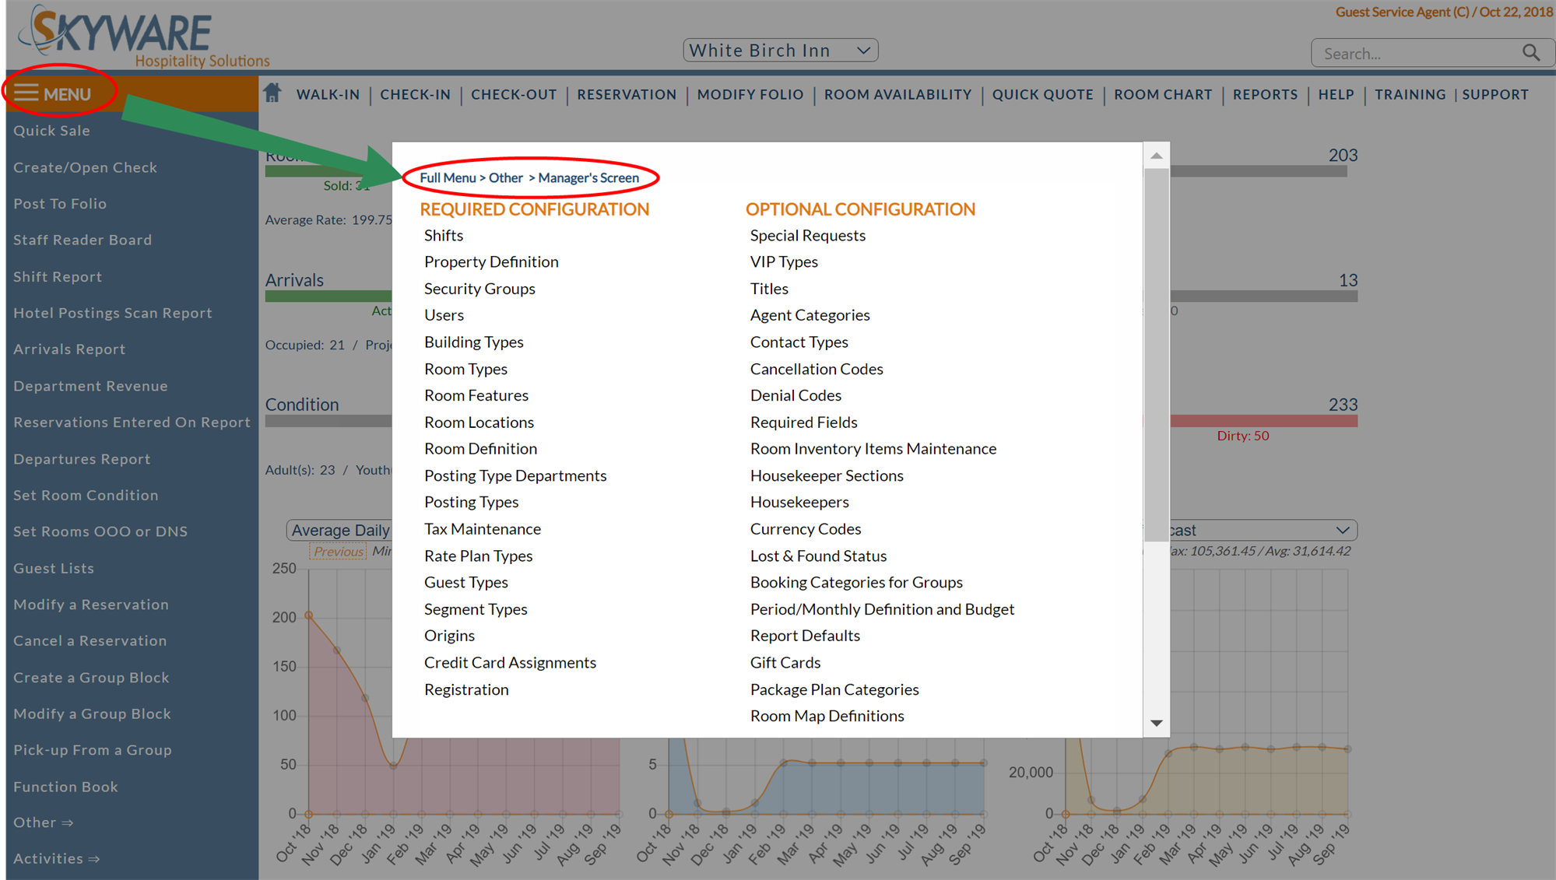The width and height of the screenshot is (1556, 880).
Task: Open Staff Reader Board in sidebar
Action: [83, 240]
